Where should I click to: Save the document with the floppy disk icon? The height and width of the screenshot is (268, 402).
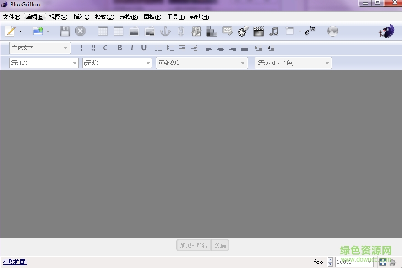click(65, 31)
